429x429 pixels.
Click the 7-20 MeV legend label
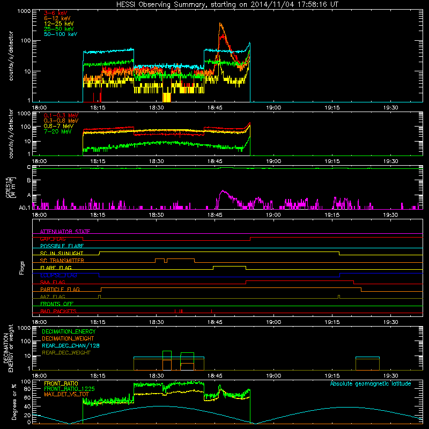tap(58, 131)
